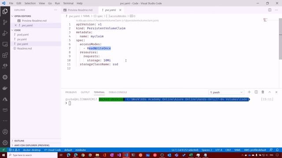The height and width of the screenshot is (158, 282).
Task: Select Preview Readme.md in Open Editors
Action: [x=34, y=21]
